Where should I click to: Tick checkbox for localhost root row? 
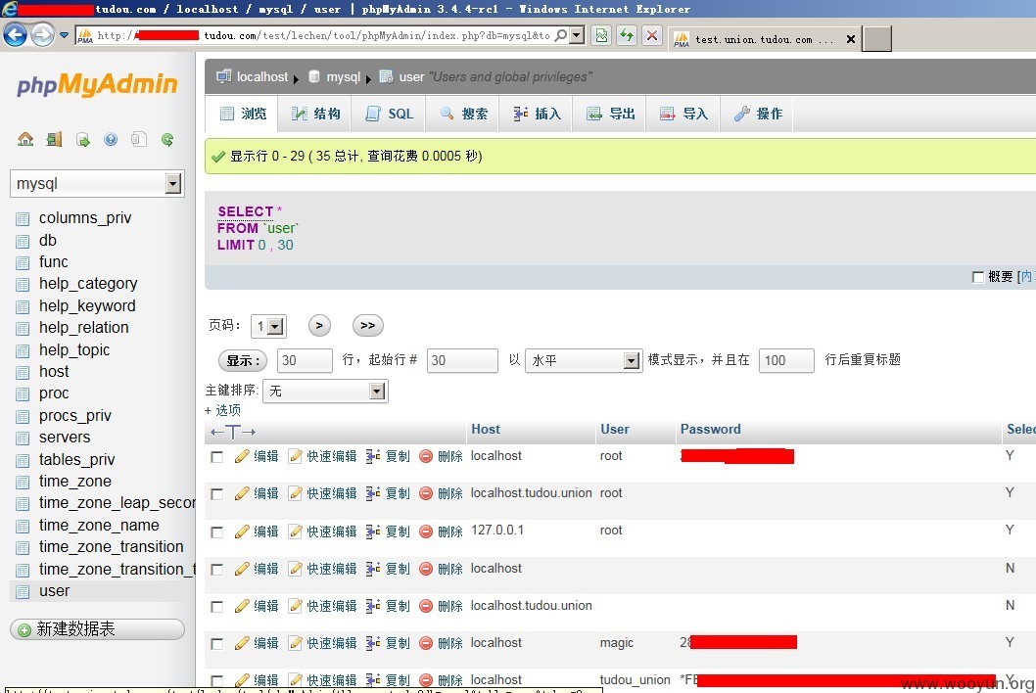coord(216,457)
